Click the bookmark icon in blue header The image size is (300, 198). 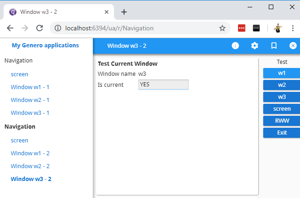point(274,45)
